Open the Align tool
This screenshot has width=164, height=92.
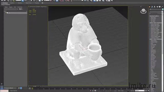click(x=88, y=1)
